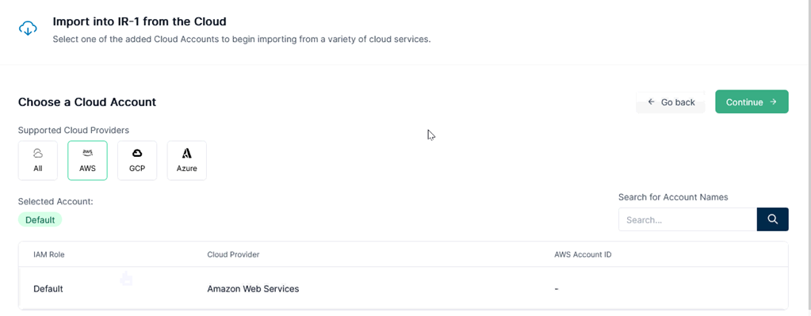Click the faint hand icon in Default row
The image size is (811, 316).
[126, 279]
